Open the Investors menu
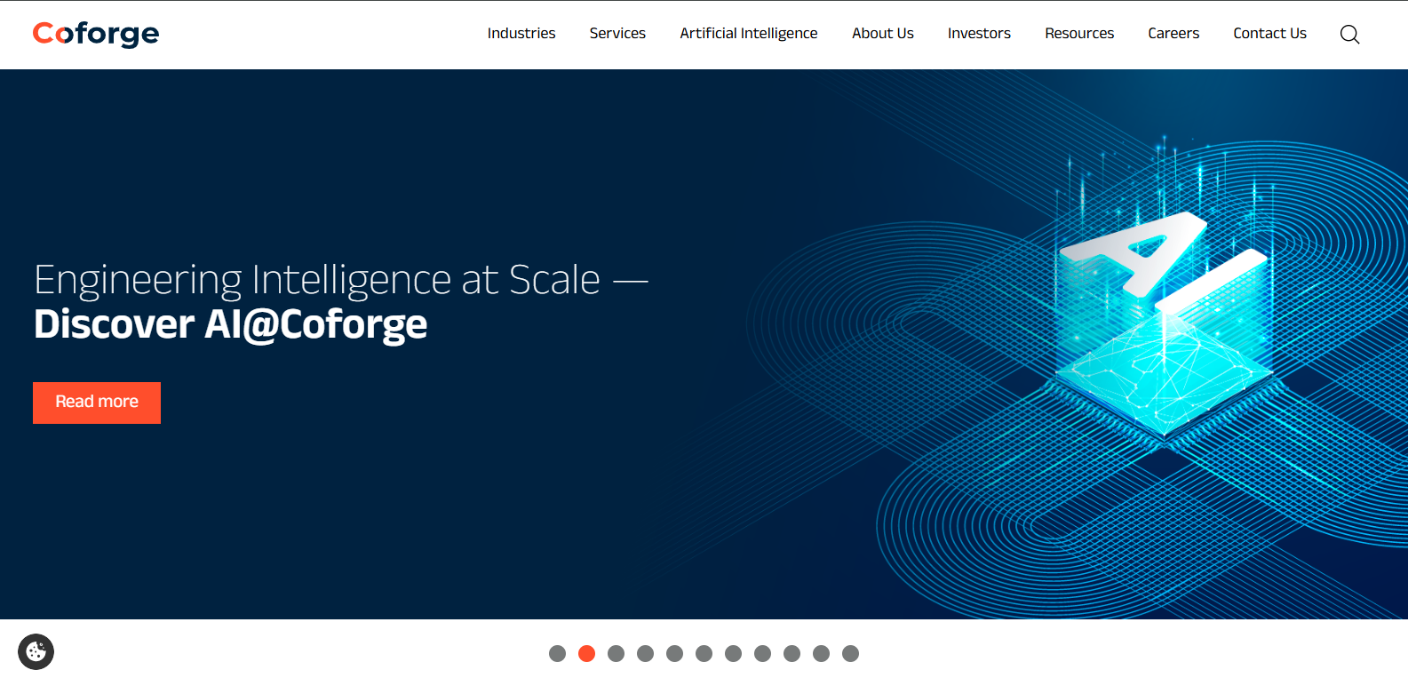The height and width of the screenshot is (686, 1408). click(x=979, y=33)
